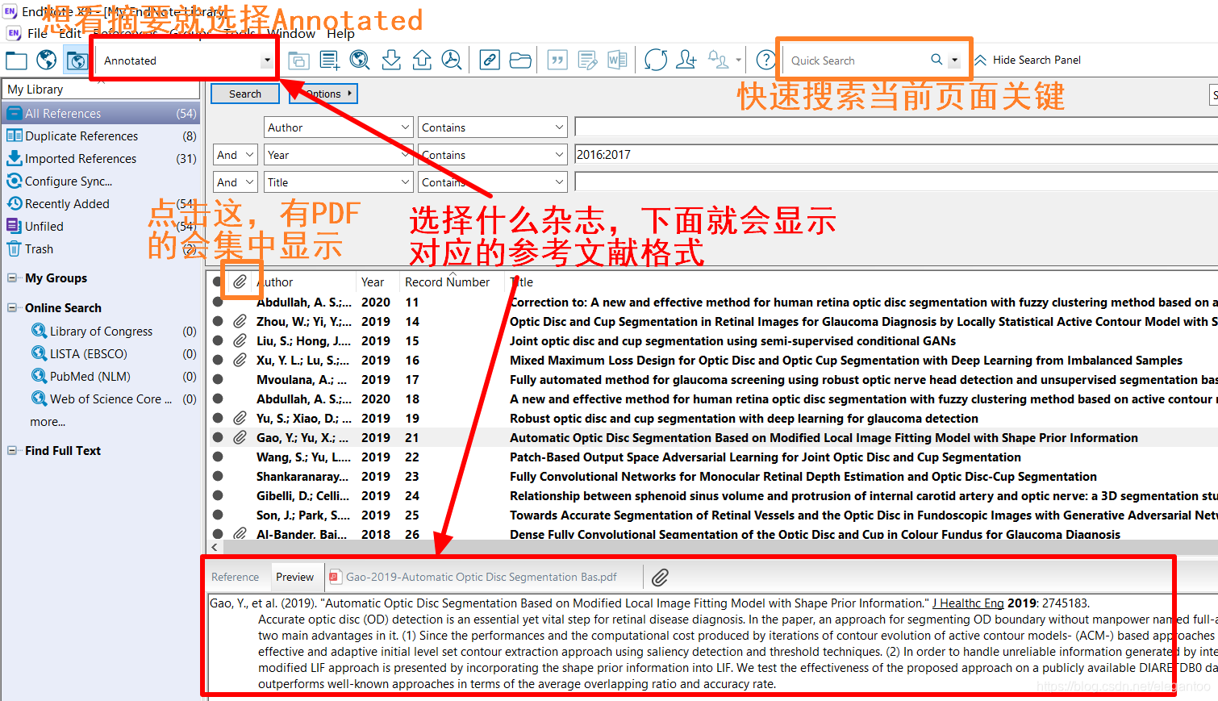Open the Gao-2019 PDF tab

pyautogui.click(x=473, y=578)
